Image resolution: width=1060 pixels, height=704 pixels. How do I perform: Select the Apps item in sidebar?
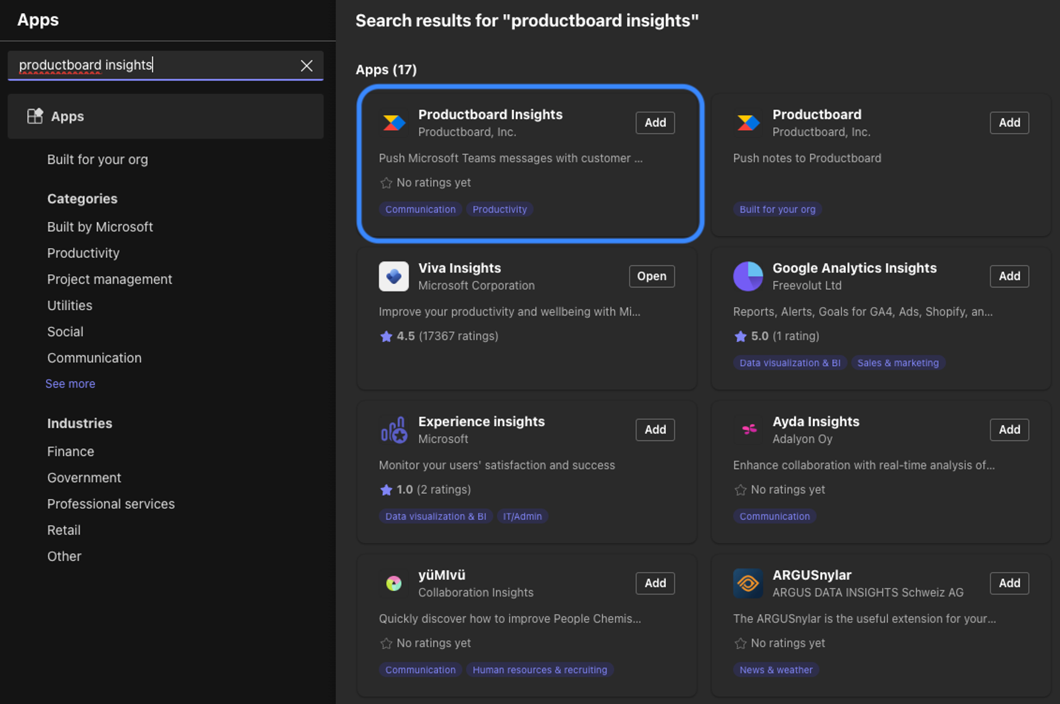(165, 116)
